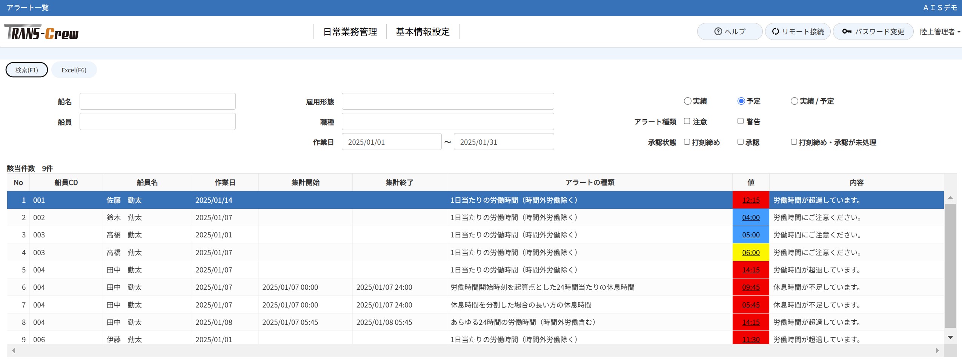This screenshot has width=962, height=361.
Task: Open the 雇用形態 combo field
Action: click(448, 101)
